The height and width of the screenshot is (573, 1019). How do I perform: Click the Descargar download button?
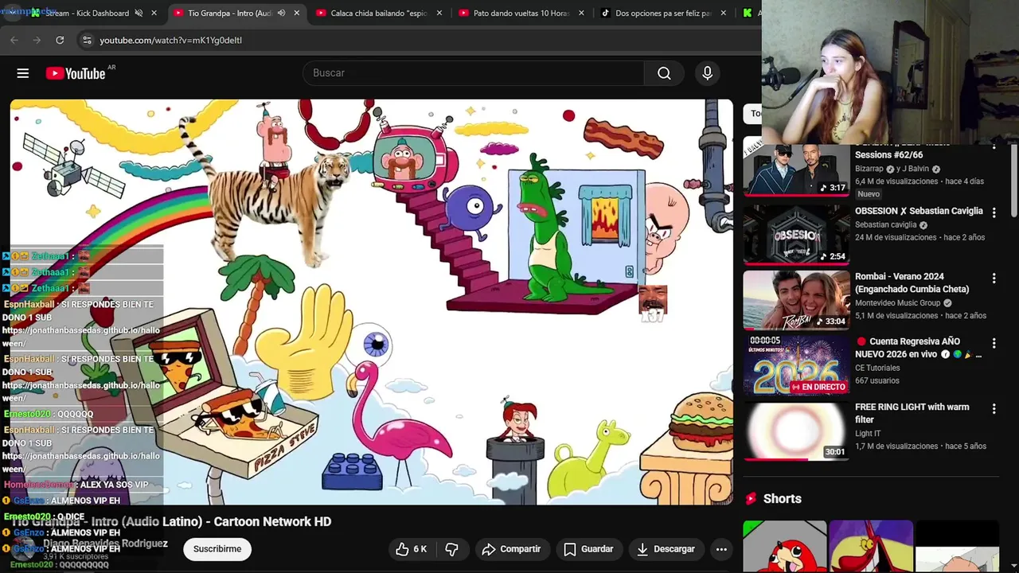666,549
